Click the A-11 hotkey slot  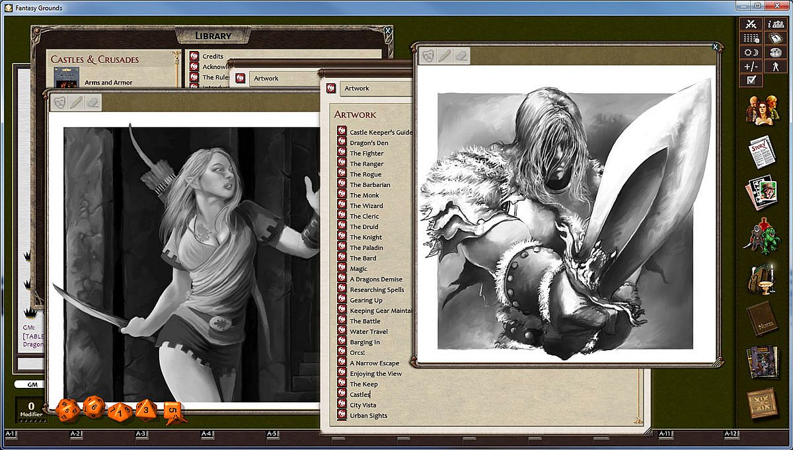point(665,433)
